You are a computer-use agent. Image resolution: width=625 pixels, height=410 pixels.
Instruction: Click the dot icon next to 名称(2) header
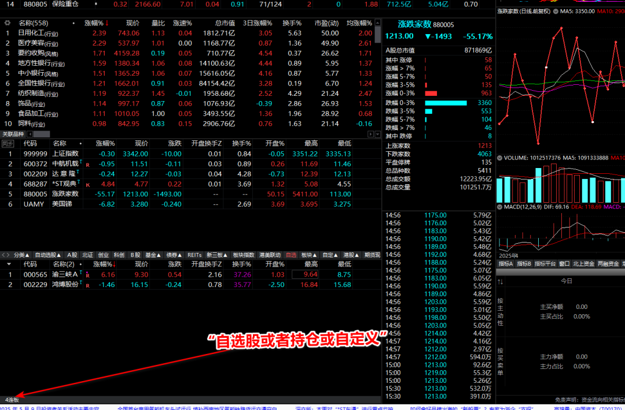coord(80,264)
